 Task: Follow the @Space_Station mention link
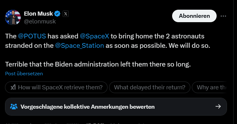tap(80, 46)
